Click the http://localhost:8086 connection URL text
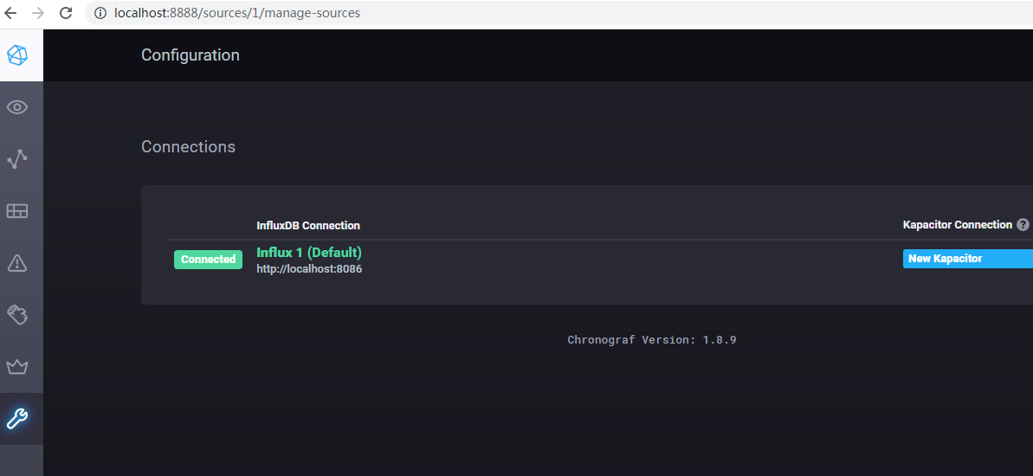1033x476 pixels. pos(309,268)
